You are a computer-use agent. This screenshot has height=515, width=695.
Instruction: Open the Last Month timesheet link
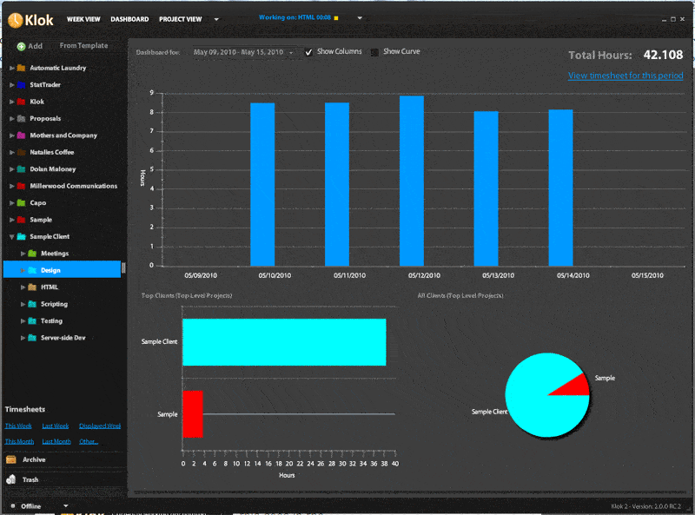56,441
